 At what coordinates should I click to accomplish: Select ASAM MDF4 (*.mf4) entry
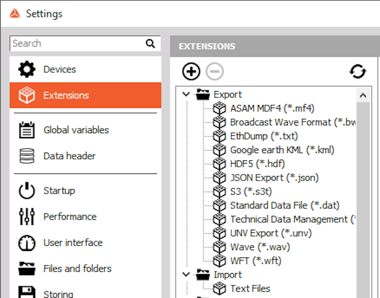(272, 108)
